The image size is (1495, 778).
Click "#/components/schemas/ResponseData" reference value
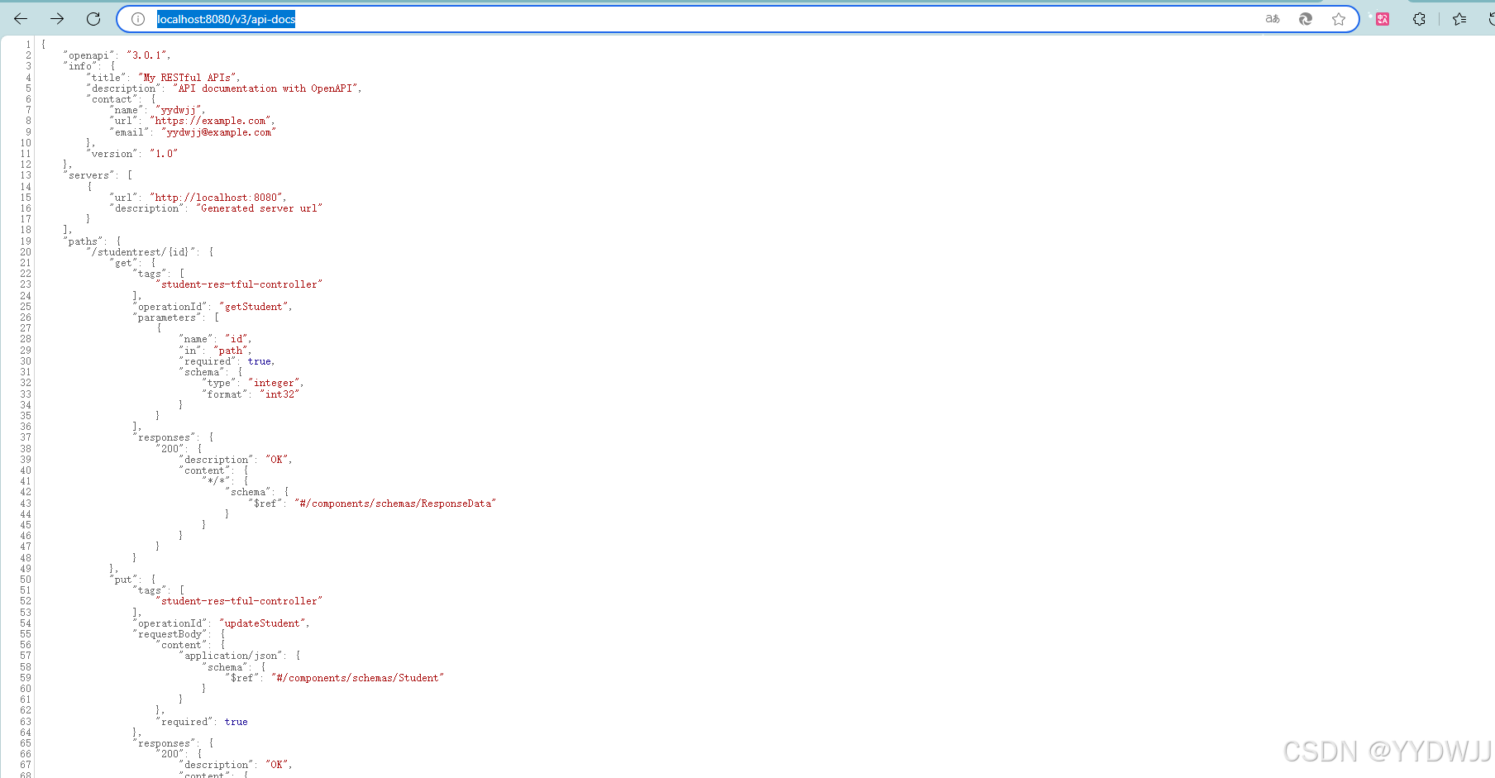395,504
